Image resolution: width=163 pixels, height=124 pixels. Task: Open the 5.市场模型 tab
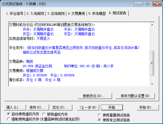point(97,13)
